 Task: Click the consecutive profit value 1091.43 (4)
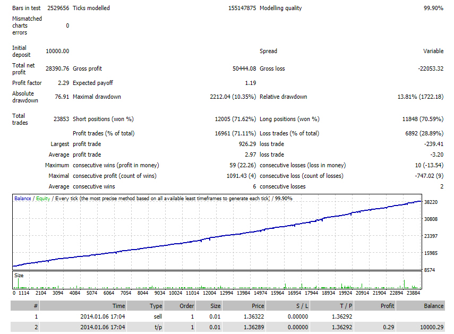[x=241, y=176]
